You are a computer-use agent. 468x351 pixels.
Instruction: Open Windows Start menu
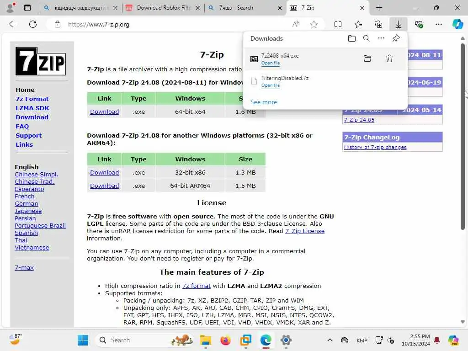(x=83, y=340)
